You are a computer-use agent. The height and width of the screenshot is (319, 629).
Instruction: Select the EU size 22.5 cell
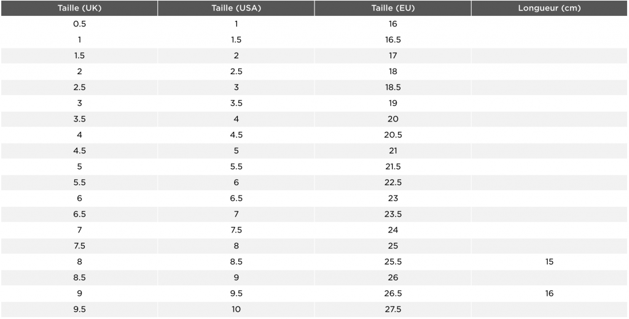(393, 182)
